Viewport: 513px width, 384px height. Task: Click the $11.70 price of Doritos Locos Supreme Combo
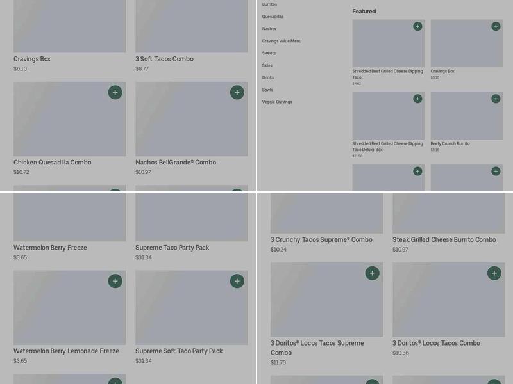(x=278, y=362)
